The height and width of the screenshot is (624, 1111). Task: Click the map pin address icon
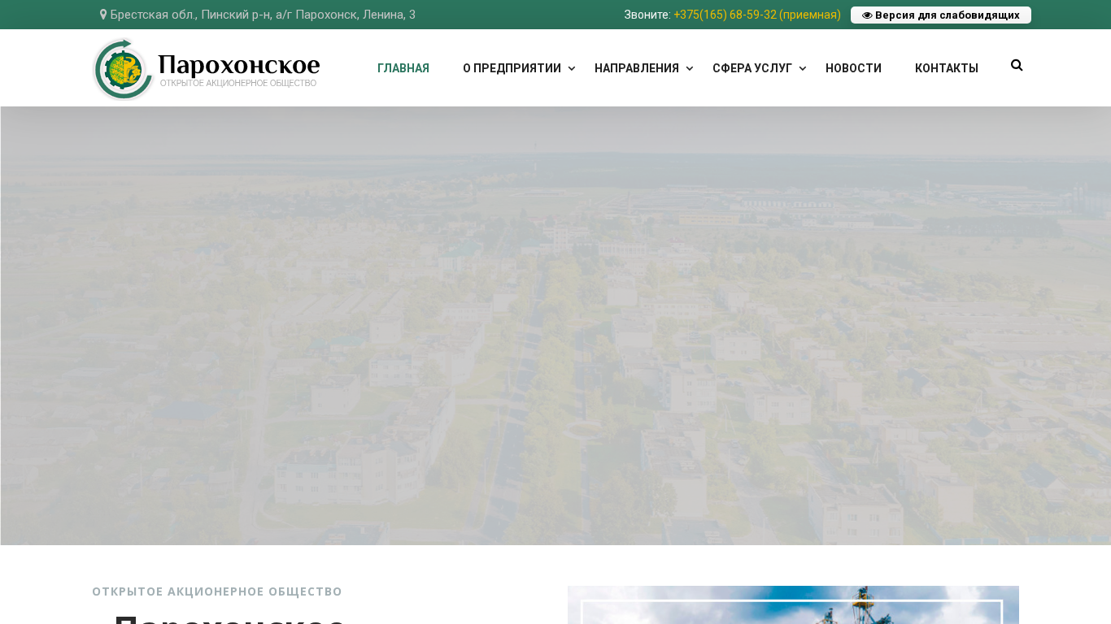pyautogui.click(x=103, y=15)
